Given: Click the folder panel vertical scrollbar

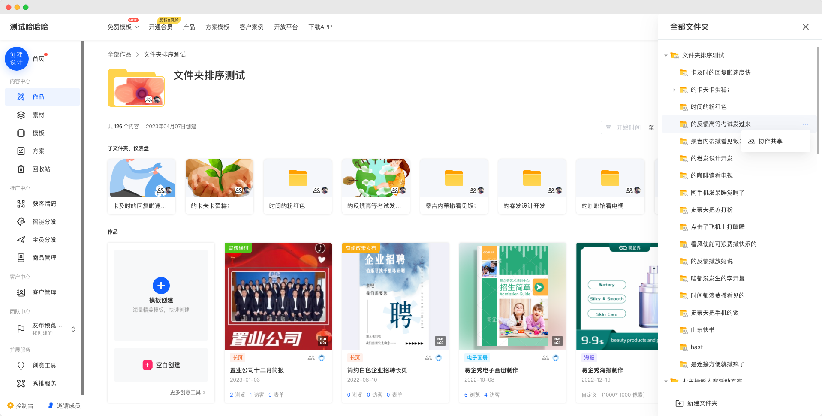Looking at the screenshot, I should point(818,101).
